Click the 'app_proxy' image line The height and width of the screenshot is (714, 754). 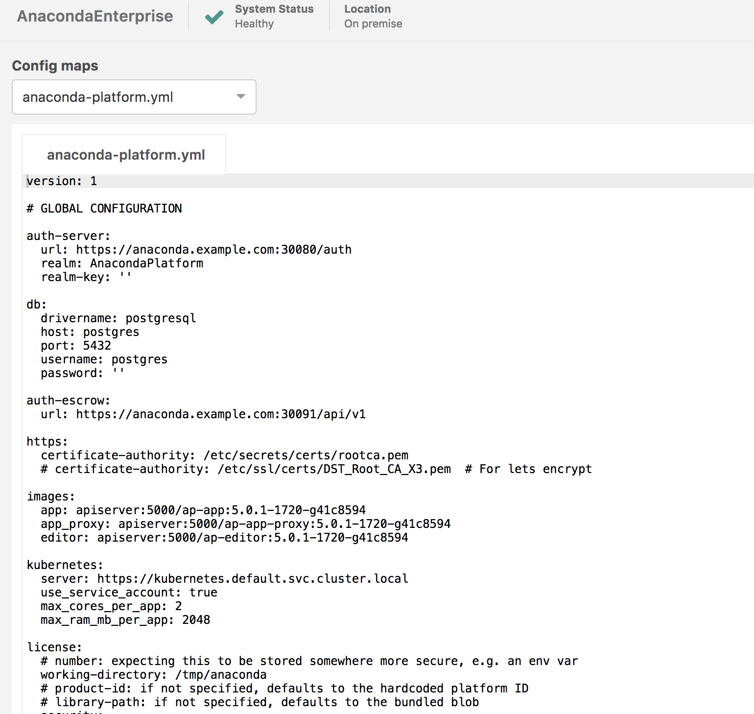click(246, 524)
